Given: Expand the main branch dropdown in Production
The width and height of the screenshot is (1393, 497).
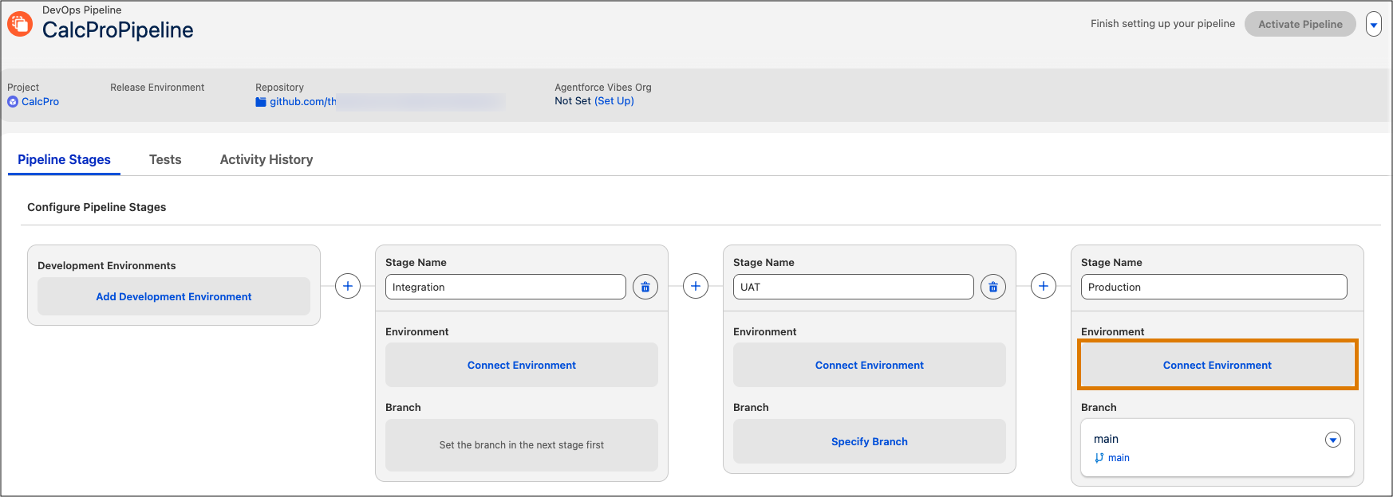Looking at the screenshot, I should click(1333, 440).
